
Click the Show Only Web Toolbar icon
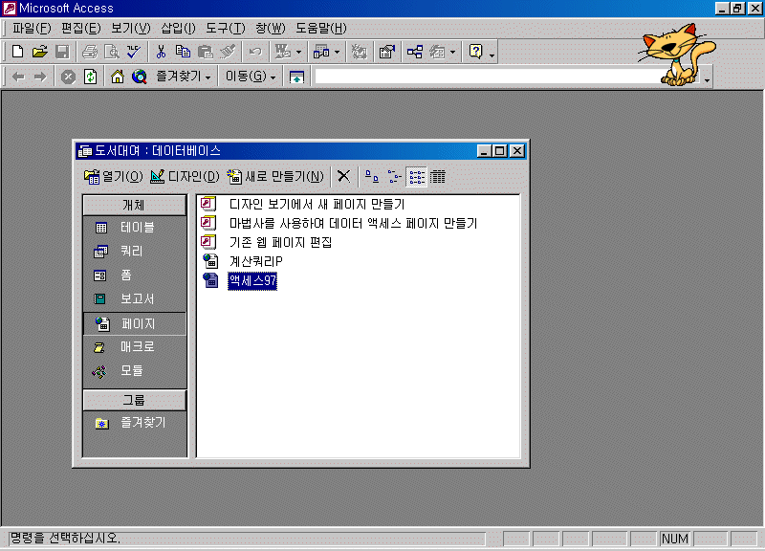pos(296,77)
